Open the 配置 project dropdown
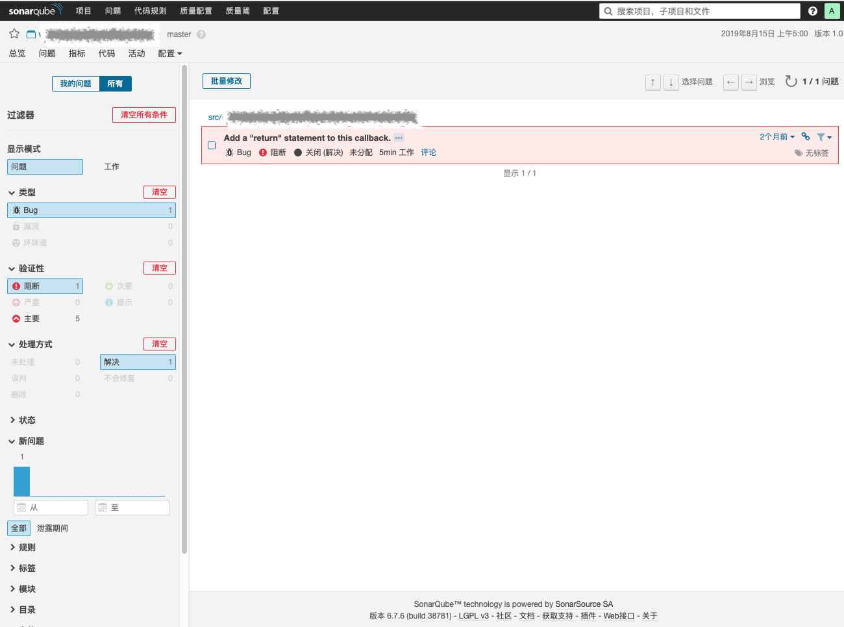 pos(170,54)
